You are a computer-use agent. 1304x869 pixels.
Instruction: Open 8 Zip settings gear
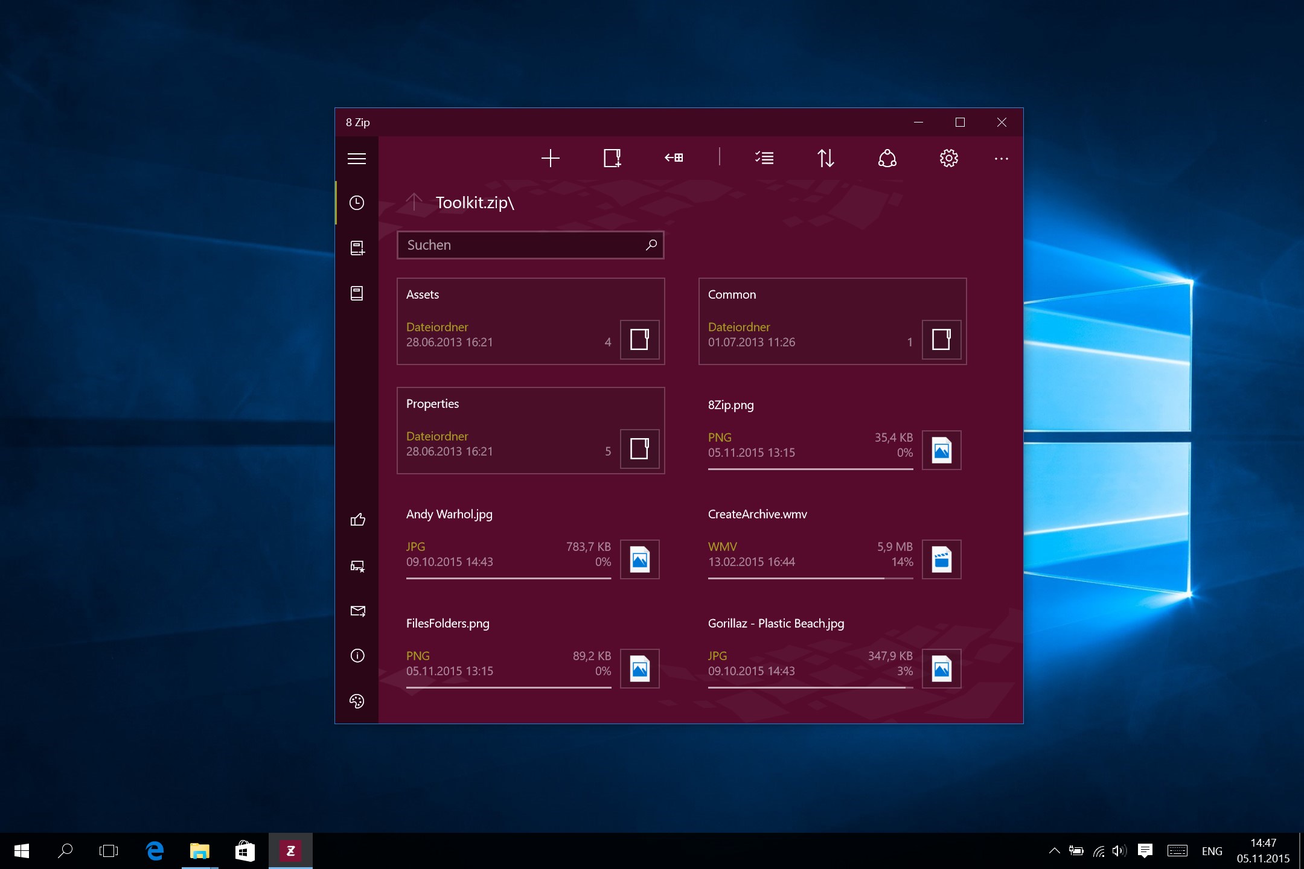(x=948, y=158)
